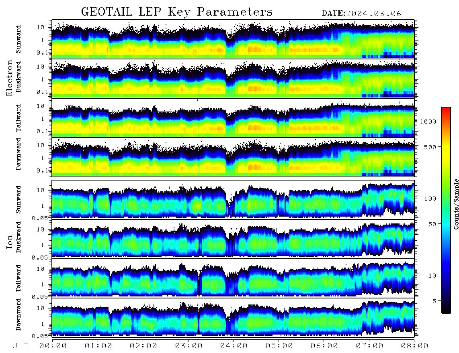Select the Electron "Tailward" axis label

click(18, 118)
